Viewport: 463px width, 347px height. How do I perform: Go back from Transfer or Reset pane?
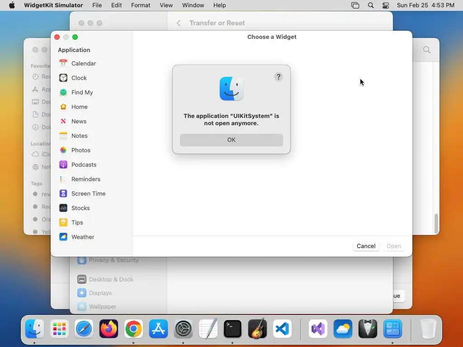[179, 23]
